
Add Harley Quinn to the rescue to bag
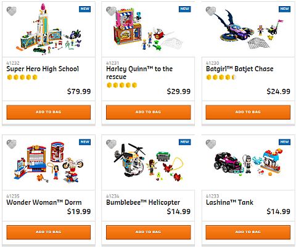point(148,112)
